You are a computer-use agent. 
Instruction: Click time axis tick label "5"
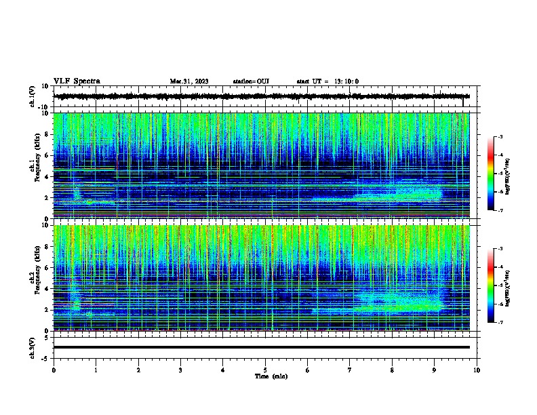pyautogui.click(x=265, y=370)
